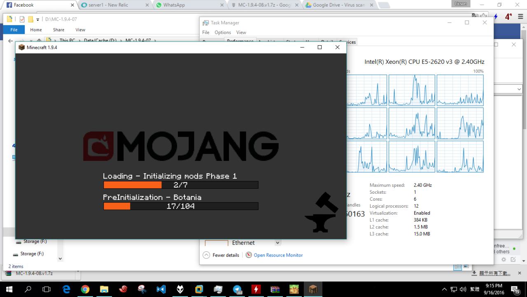Switch to the Google Drive Virus scan tab

tap(339, 5)
